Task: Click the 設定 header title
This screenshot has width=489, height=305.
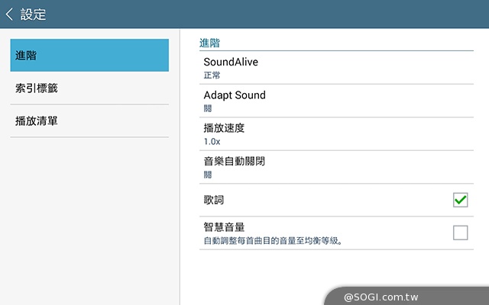Action: point(34,14)
